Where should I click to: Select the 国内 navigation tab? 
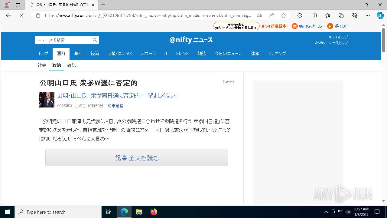pyautogui.click(x=61, y=54)
